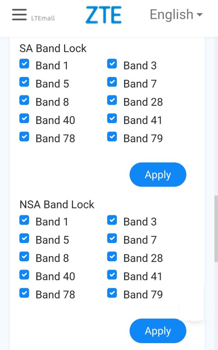Image resolution: width=218 pixels, height=350 pixels.
Task: Uncheck SA Band 1 checkbox
Action: [x=24, y=64]
